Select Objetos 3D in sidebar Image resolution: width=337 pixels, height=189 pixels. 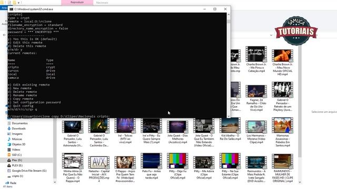(18, 144)
